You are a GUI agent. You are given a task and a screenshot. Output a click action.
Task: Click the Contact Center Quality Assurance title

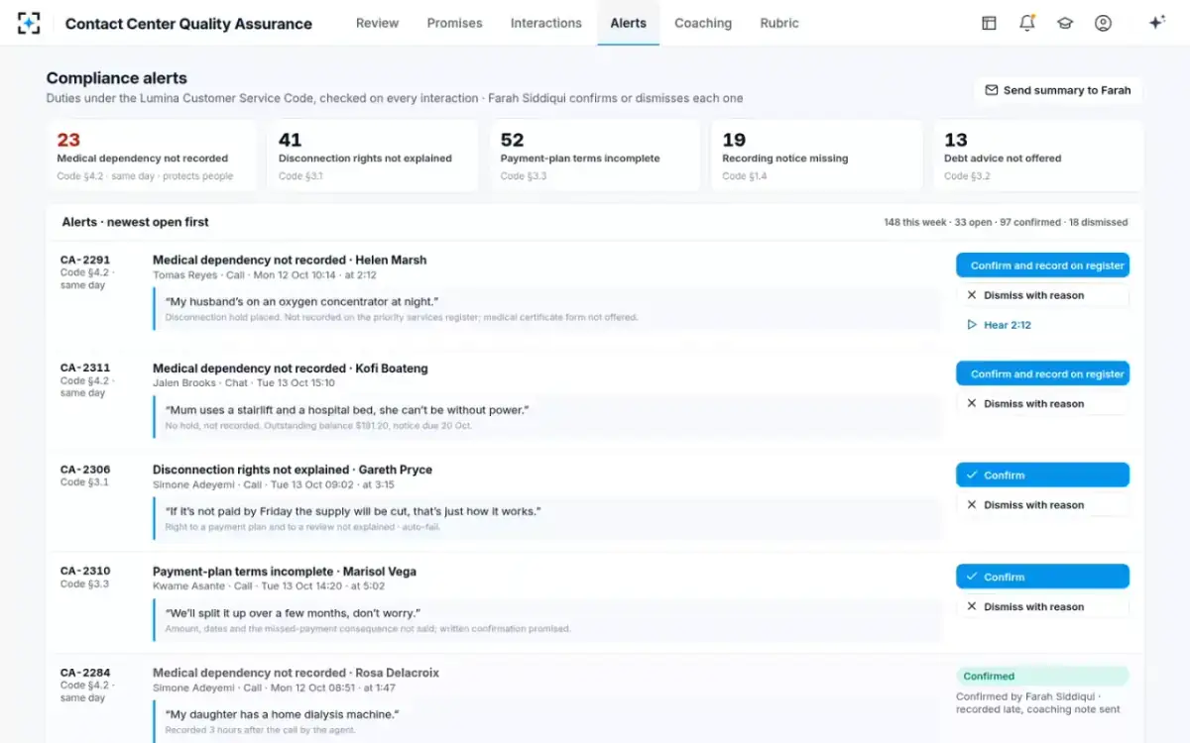[x=188, y=24]
